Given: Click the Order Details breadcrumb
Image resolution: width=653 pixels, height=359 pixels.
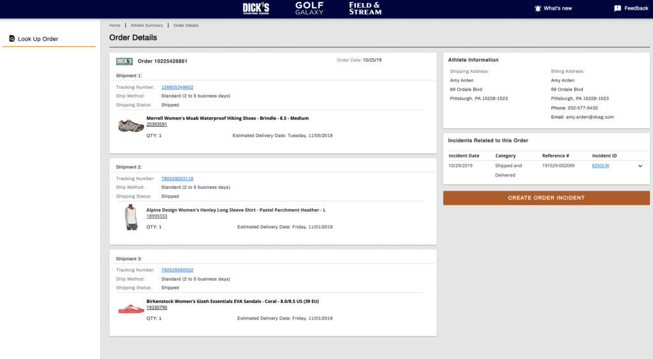Looking at the screenshot, I should (186, 26).
